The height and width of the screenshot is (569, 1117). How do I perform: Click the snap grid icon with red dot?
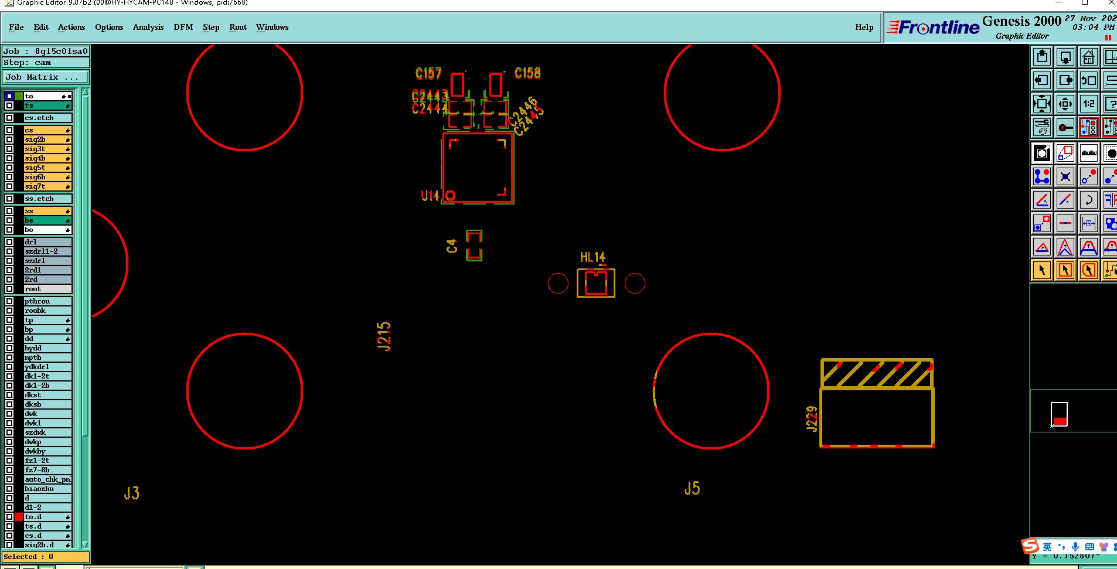tap(1065, 127)
